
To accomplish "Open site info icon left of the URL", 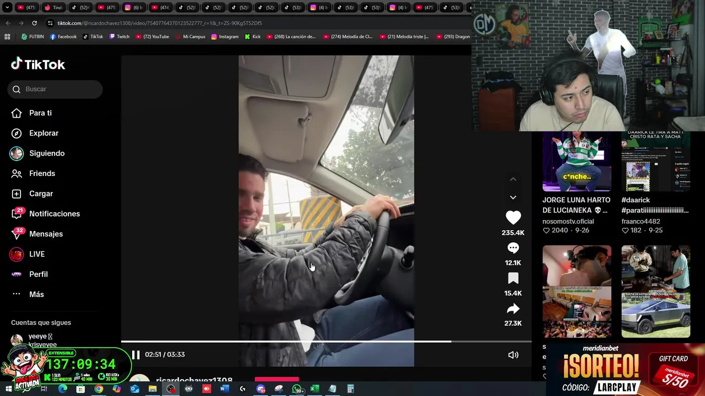I will pos(50,23).
